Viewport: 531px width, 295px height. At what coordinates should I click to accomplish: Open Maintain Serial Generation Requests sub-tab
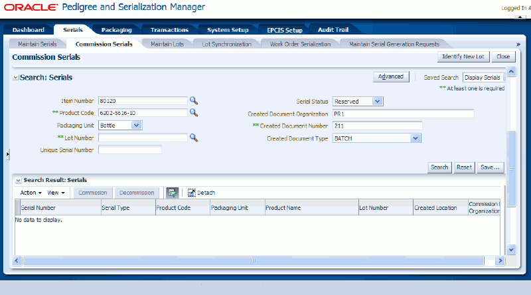coord(394,44)
